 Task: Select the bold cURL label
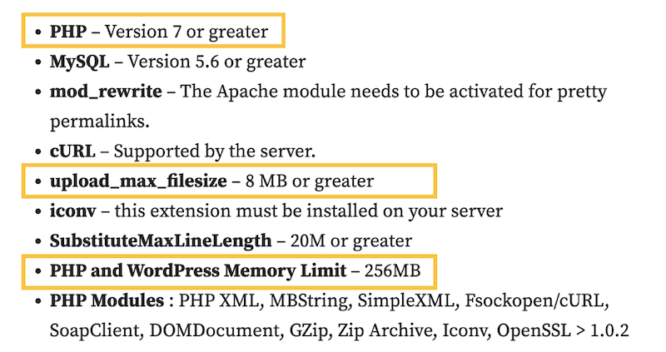pyautogui.click(x=72, y=151)
